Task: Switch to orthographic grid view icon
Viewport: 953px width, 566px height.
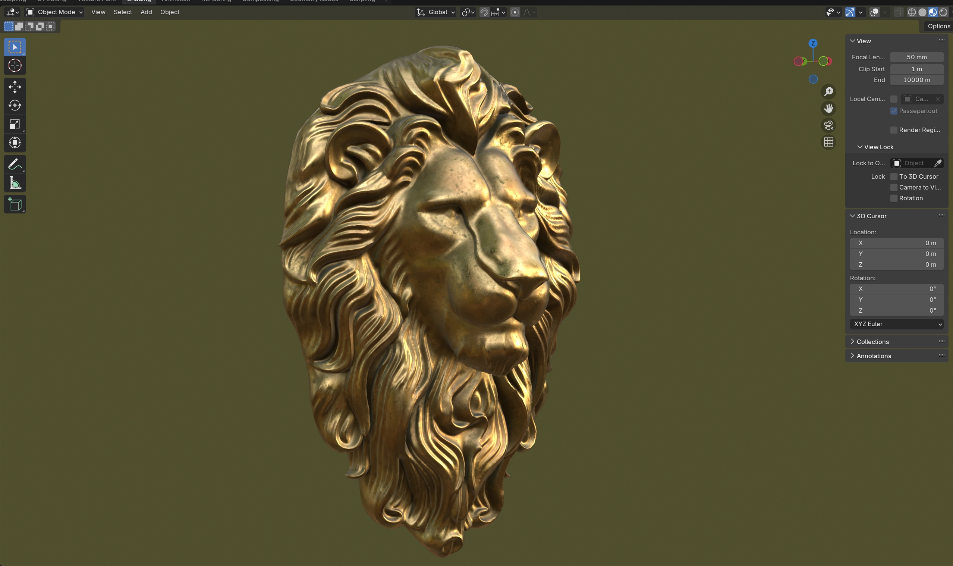Action: pyautogui.click(x=828, y=142)
